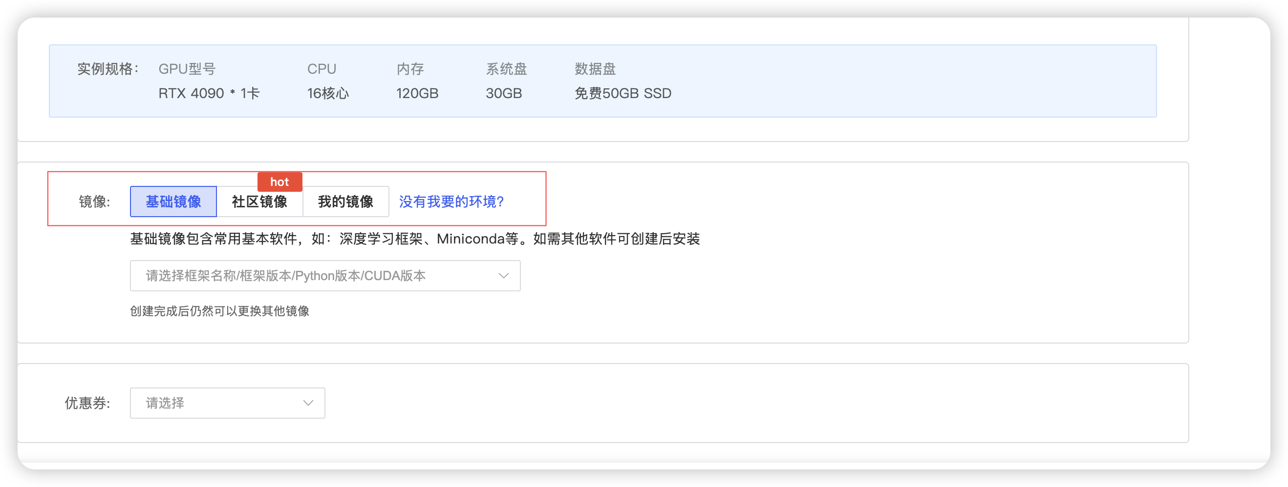Click the base image description text
The height and width of the screenshot is (487, 1288).
click(x=414, y=239)
